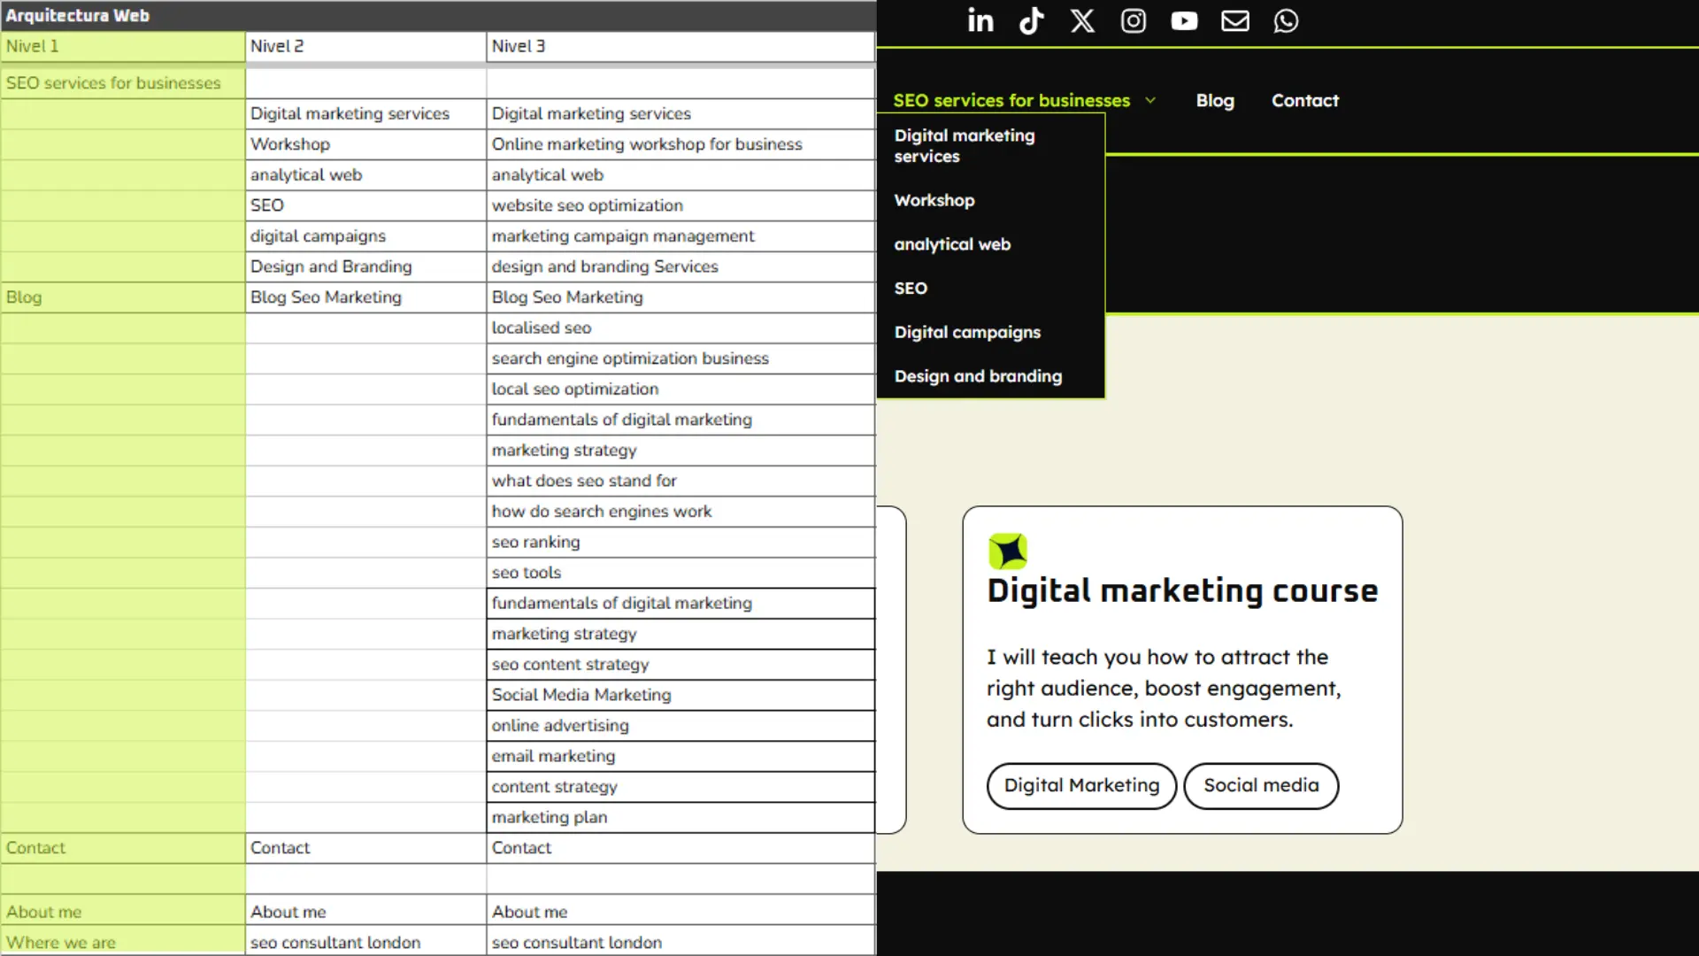Viewport: 1699px width, 956px height.
Task: Select analytical web from the menu
Action: (952, 244)
